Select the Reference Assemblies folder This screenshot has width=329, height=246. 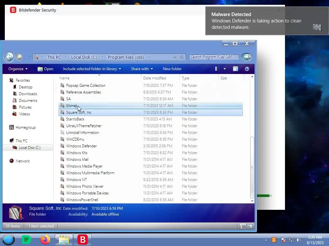coord(84,92)
